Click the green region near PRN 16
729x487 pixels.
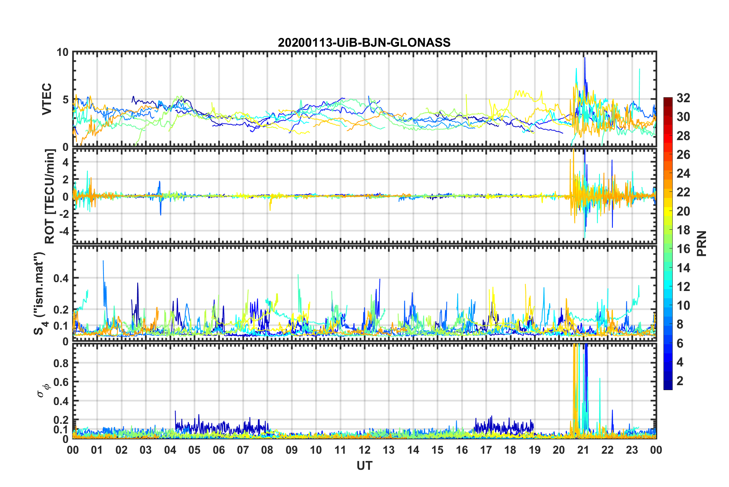coord(668,249)
